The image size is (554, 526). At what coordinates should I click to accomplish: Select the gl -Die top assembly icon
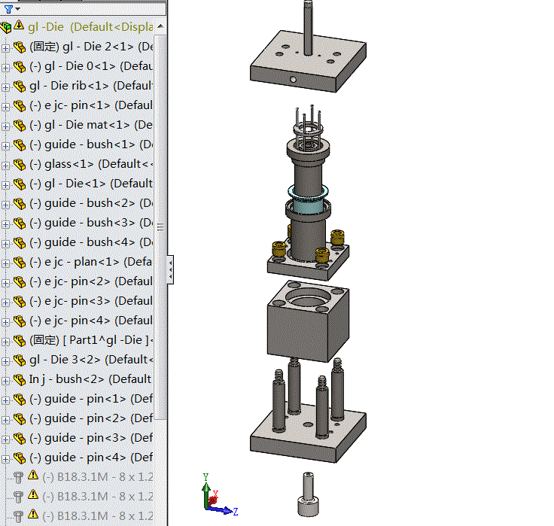[x=6, y=27]
